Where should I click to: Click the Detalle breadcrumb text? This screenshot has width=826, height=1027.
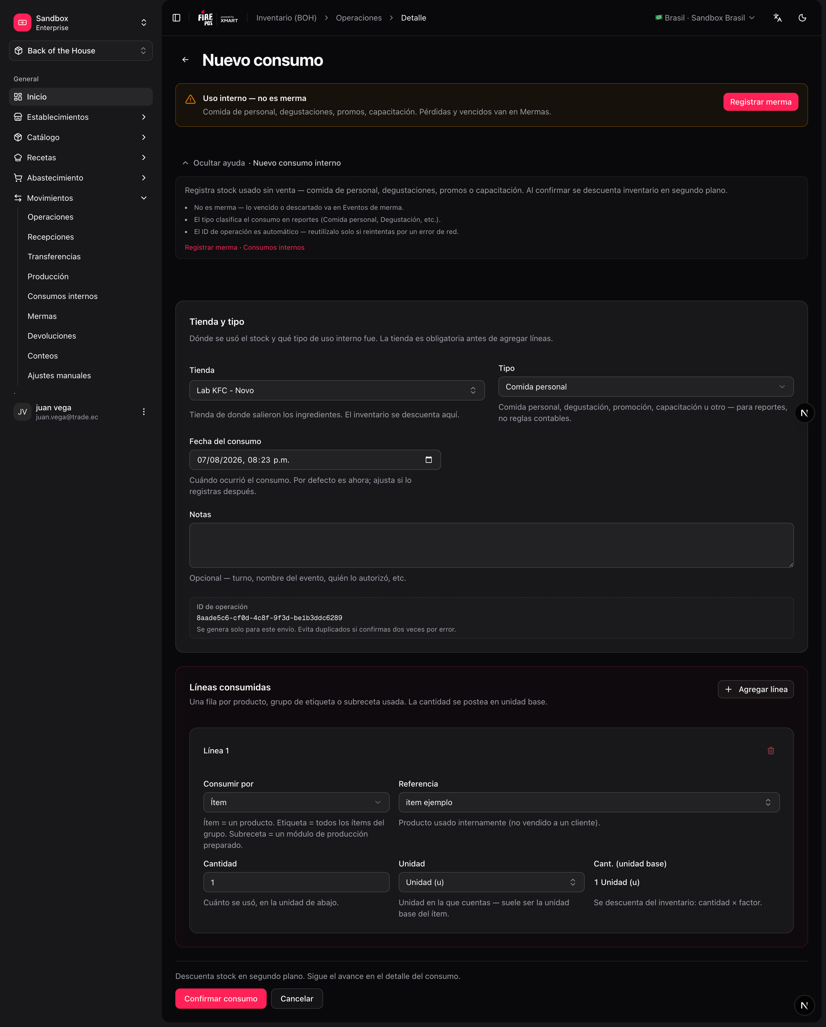tap(414, 18)
